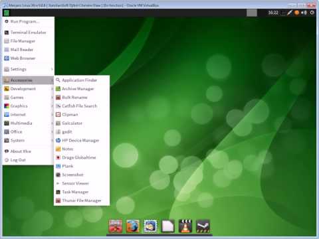The height and width of the screenshot is (239, 319).
Task: Launch Terminal Emulator from the menu
Action: 29,33
